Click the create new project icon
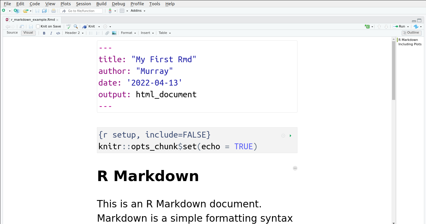This screenshot has width=426, height=224. 16,11
